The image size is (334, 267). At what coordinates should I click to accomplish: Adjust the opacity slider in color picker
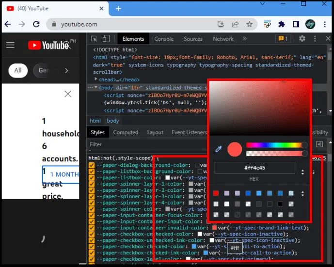[x=276, y=154]
